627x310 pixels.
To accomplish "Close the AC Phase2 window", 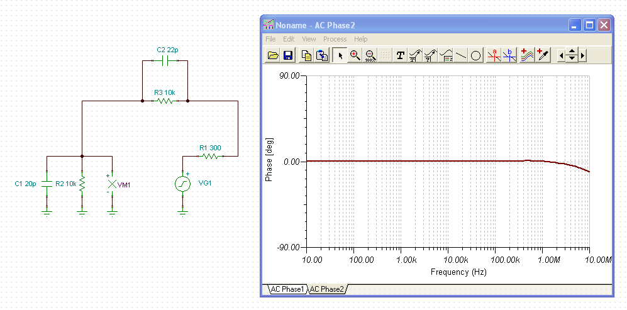I will [604, 25].
